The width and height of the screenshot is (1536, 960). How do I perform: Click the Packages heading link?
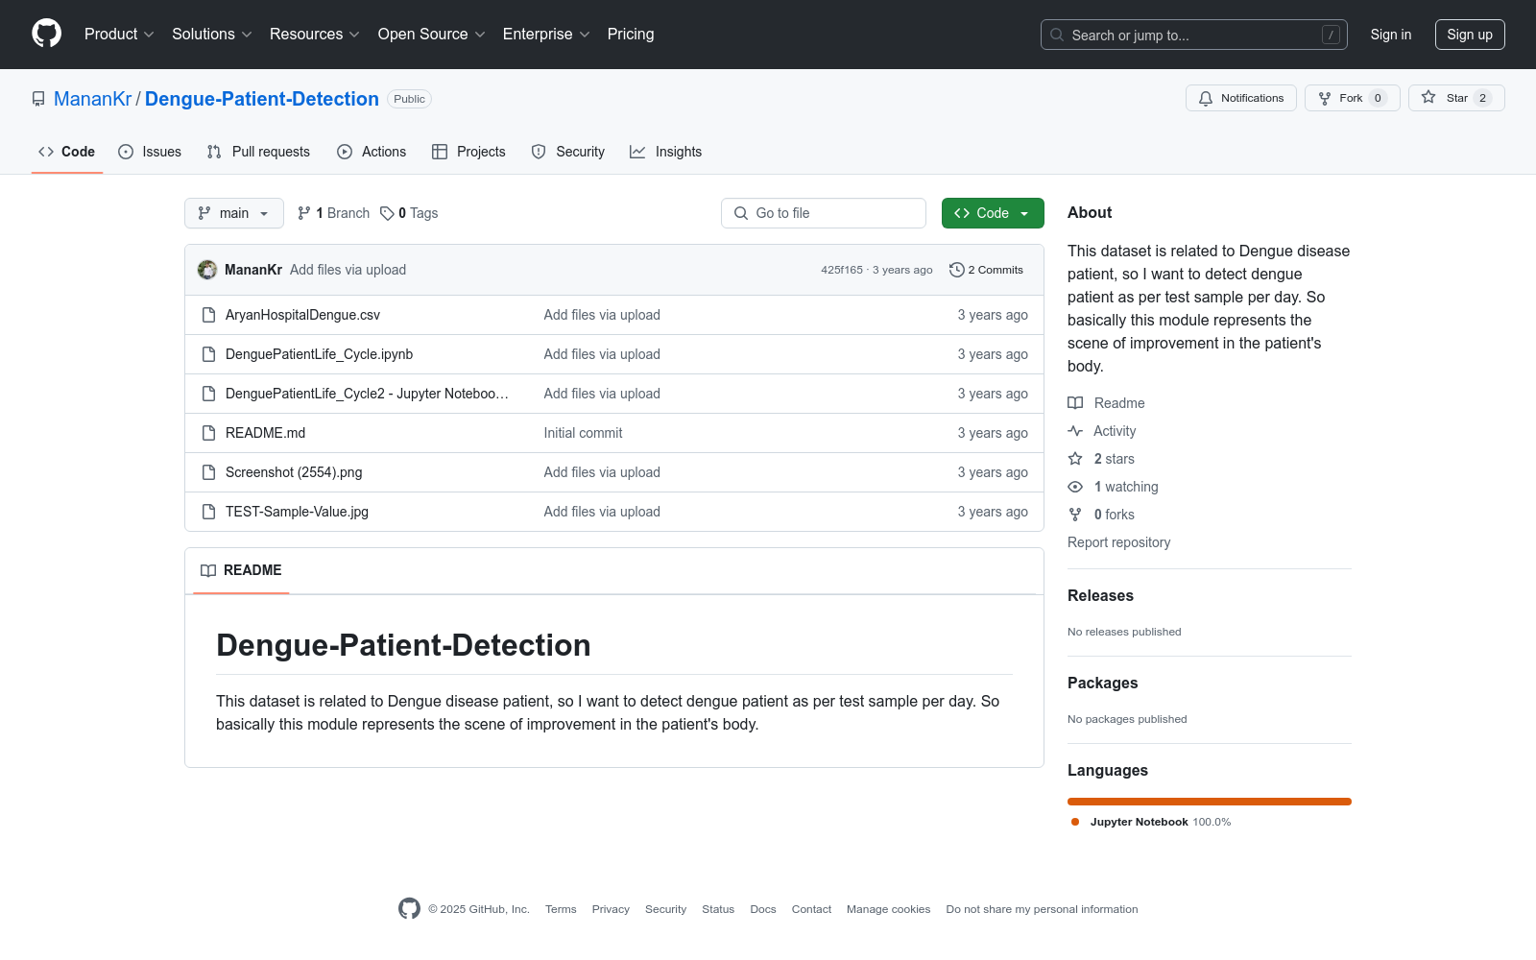click(x=1102, y=684)
